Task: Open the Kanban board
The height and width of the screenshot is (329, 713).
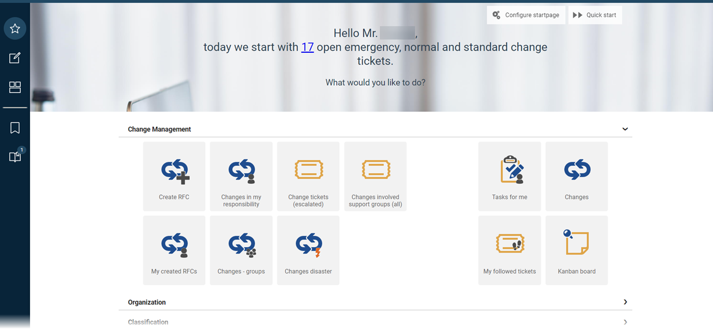Action: pyautogui.click(x=576, y=249)
